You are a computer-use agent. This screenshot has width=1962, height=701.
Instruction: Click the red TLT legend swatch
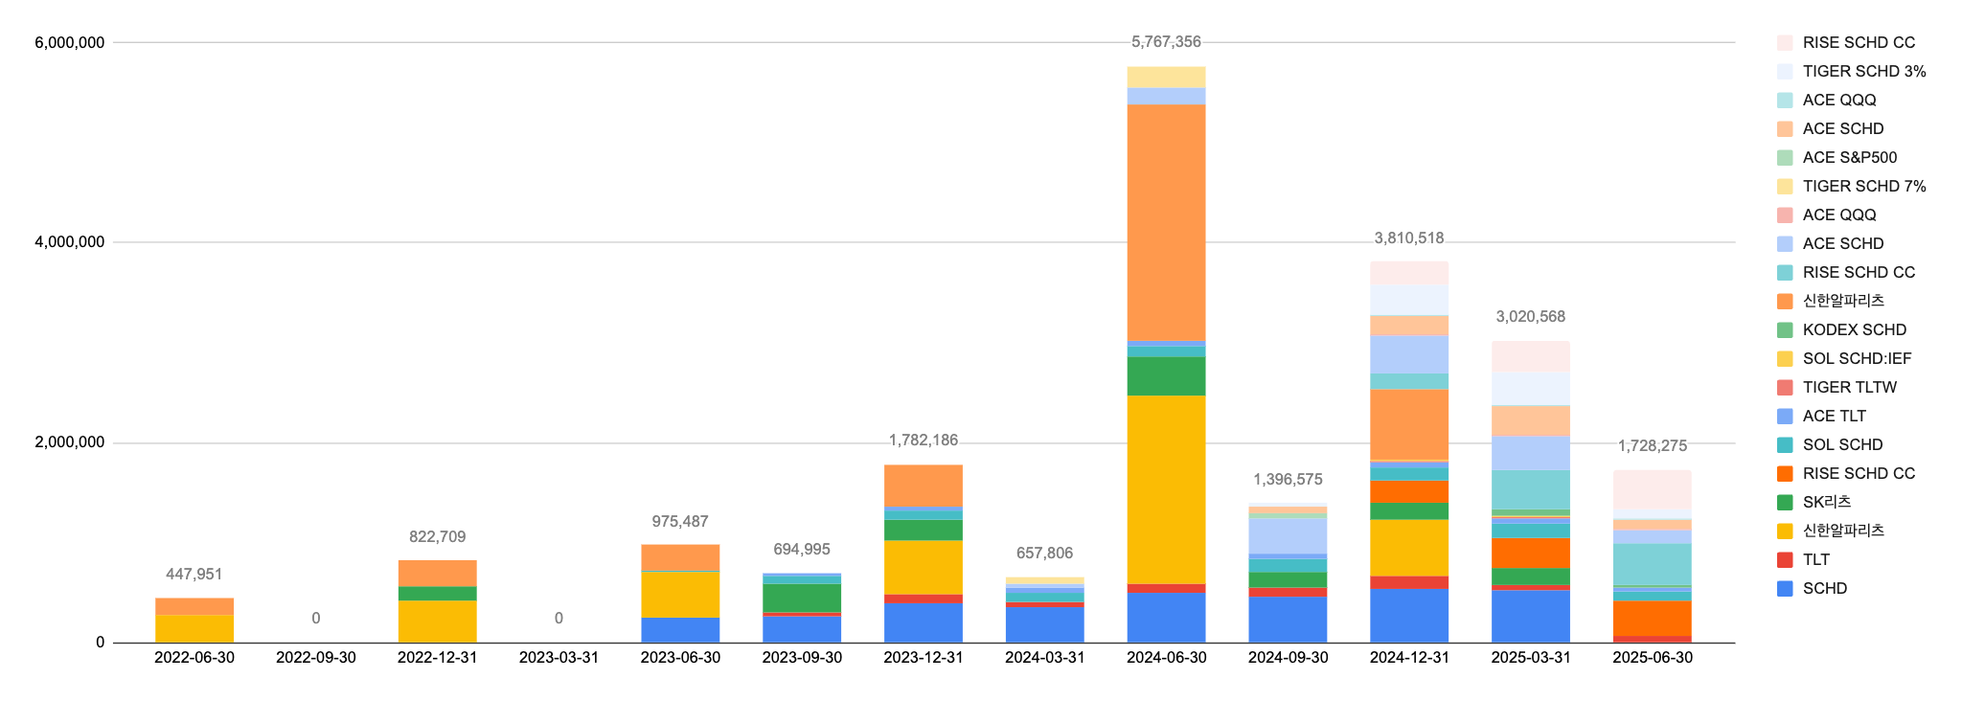1785,560
